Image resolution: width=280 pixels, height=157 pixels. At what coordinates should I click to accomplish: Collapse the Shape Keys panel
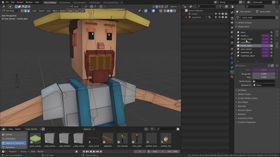coord(243,27)
